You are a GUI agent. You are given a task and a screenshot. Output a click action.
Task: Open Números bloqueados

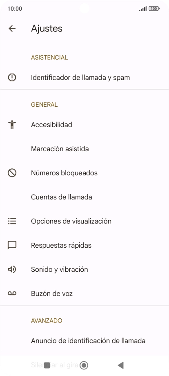[x=84, y=173]
